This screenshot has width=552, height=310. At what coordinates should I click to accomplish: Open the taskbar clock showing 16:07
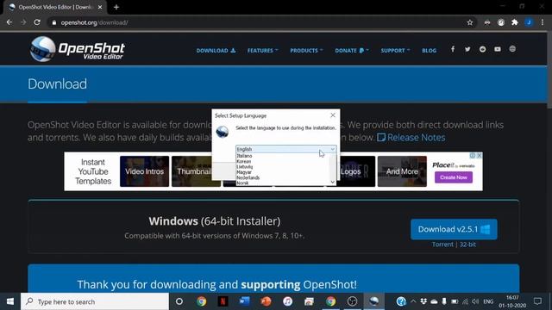pyautogui.click(x=512, y=301)
